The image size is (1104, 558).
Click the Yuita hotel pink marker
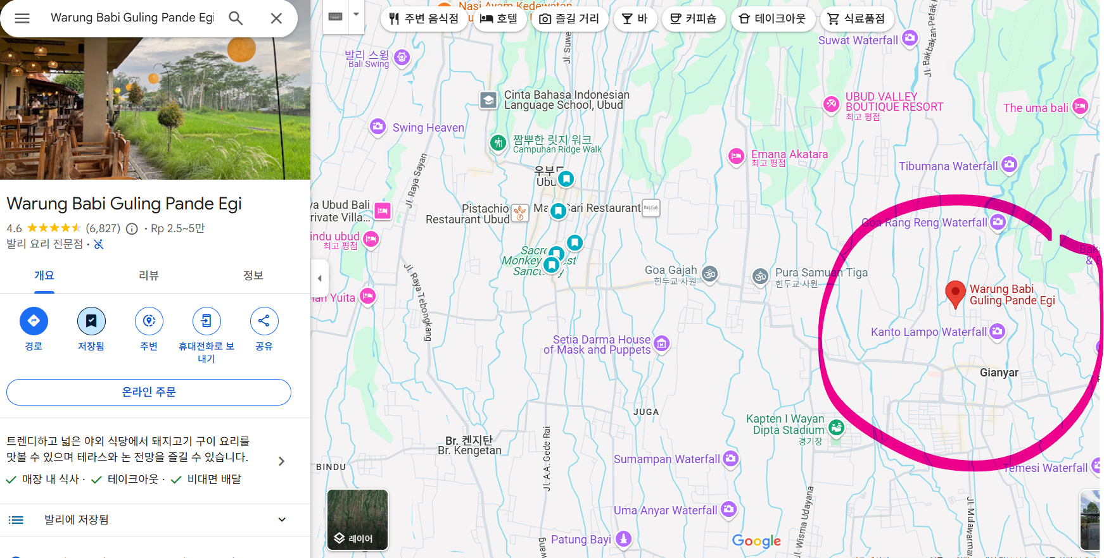click(367, 296)
